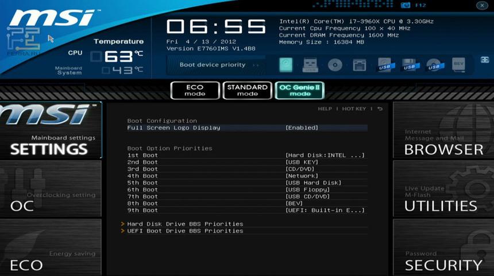Screen dimensions: 494x276
Task: Activate OC Genie II mode
Action: click(x=300, y=90)
